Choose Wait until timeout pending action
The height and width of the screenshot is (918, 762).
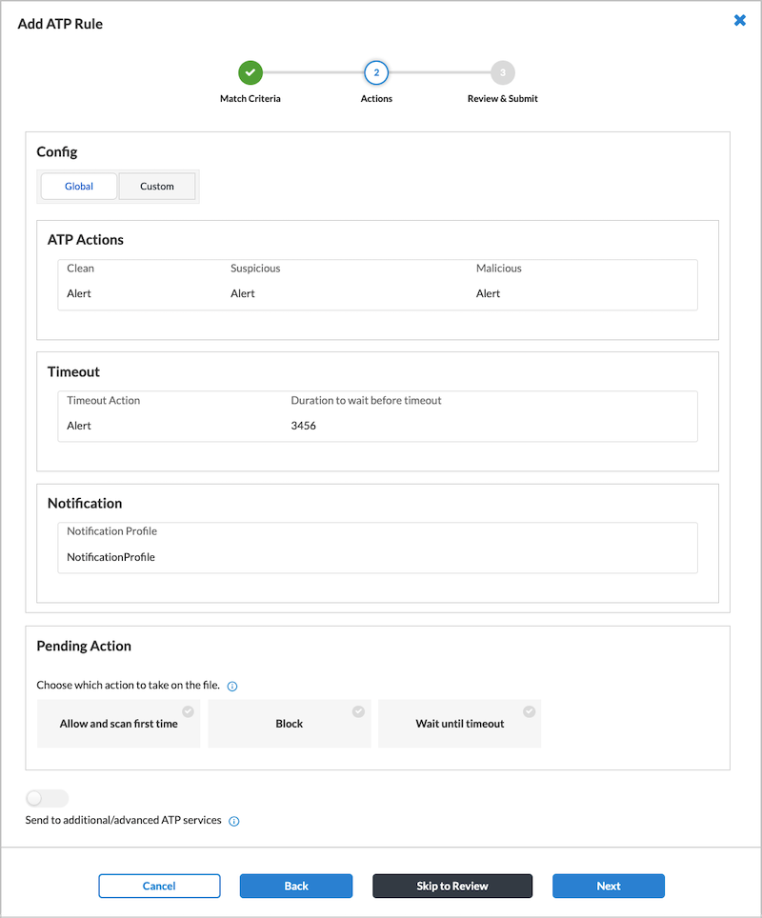coord(459,724)
